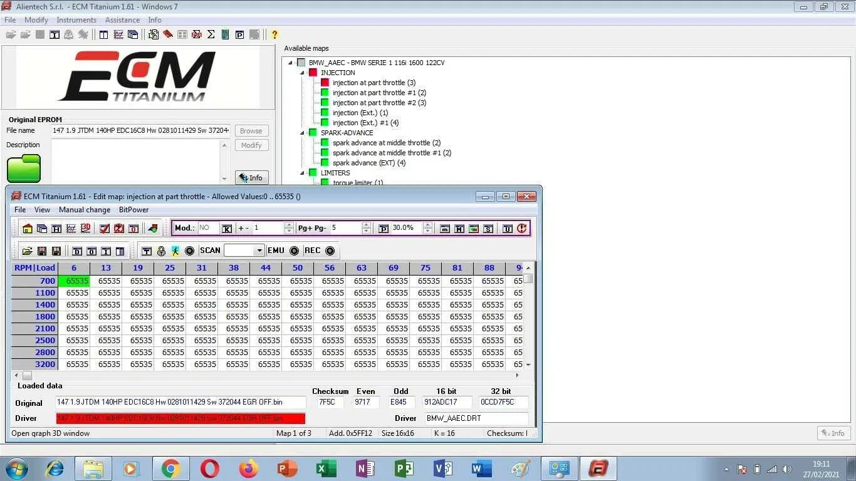
Task: Collapse the INJECTION map group
Action: pos(302,73)
